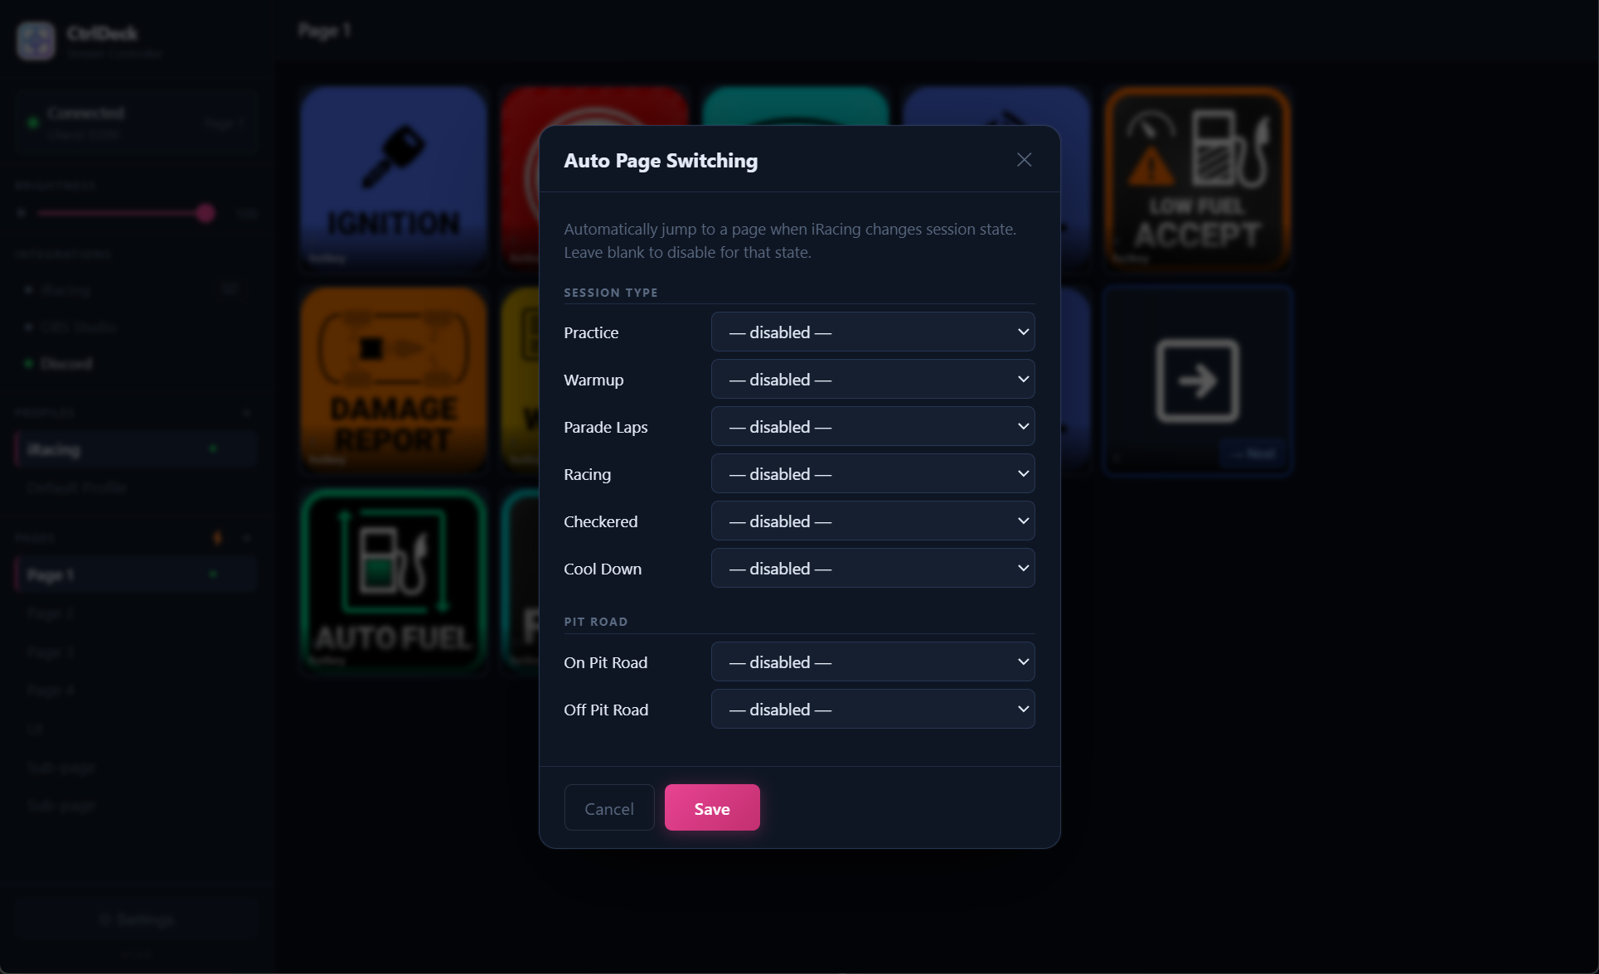Click the Cancel button
This screenshot has width=1599, height=974.
click(x=609, y=807)
